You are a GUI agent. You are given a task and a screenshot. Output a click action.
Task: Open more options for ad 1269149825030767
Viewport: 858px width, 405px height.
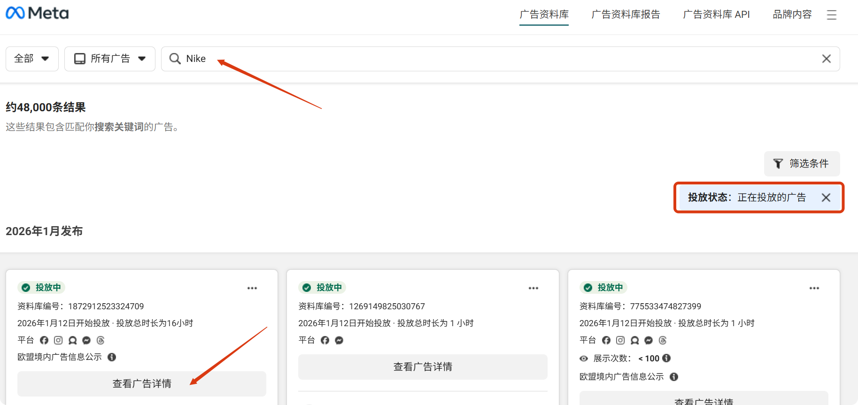pyautogui.click(x=533, y=288)
